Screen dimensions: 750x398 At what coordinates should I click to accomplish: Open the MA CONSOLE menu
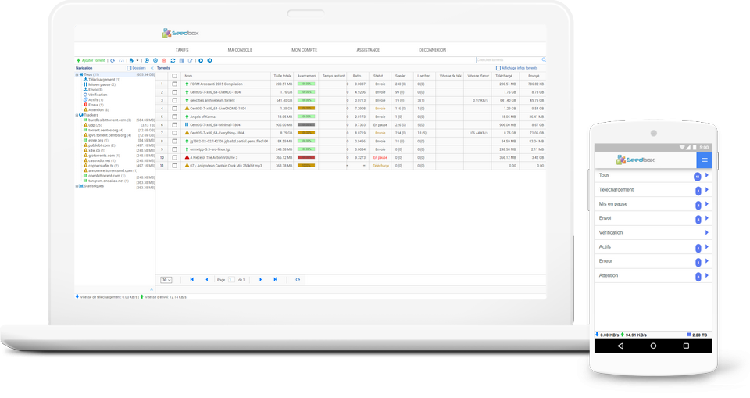[x=240, y=50]
